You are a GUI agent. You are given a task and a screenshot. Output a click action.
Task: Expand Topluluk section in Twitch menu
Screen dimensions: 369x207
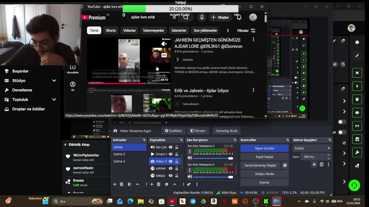pyautogui.click(x=54, y=99)
